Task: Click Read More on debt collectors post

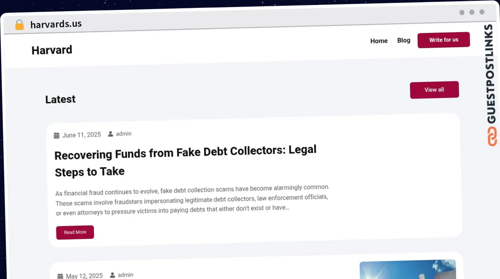Action: tap(75, 232)
